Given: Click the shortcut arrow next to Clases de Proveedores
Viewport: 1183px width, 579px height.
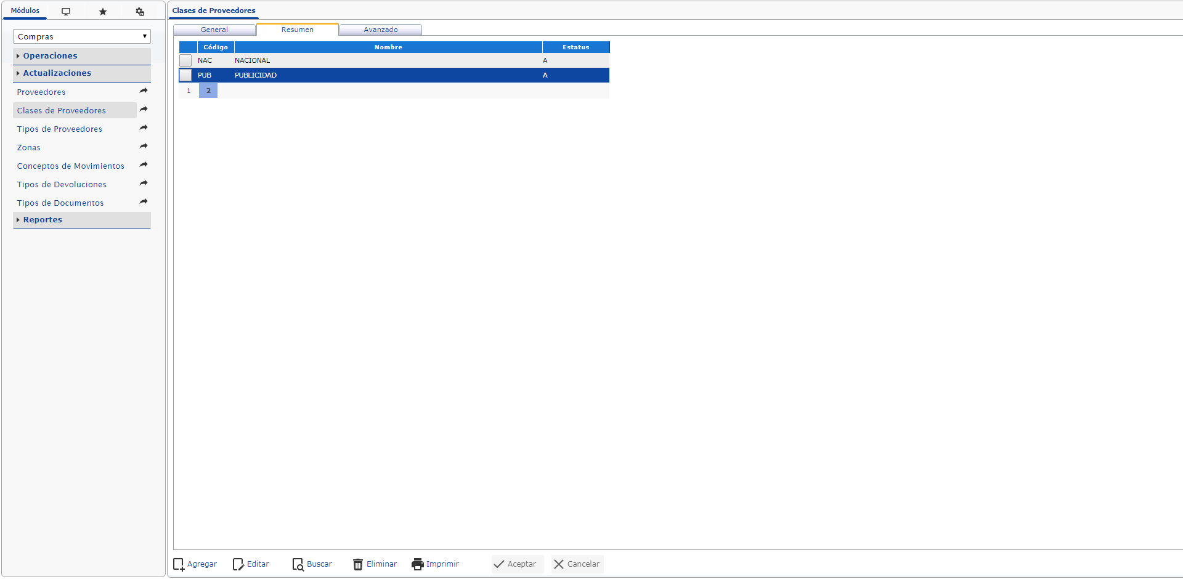Looking at the screenshot, I should point(144,110).
